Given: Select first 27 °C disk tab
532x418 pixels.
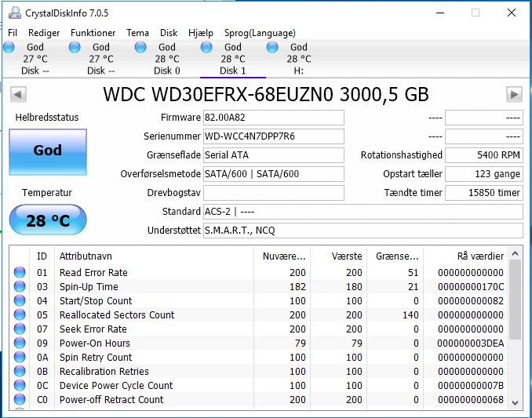Looking at the screenshot, I should click(35, 59).
